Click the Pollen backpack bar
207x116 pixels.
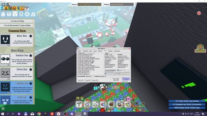(122, 4)
